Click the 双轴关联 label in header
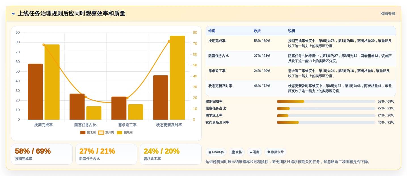 coord(388,14)
